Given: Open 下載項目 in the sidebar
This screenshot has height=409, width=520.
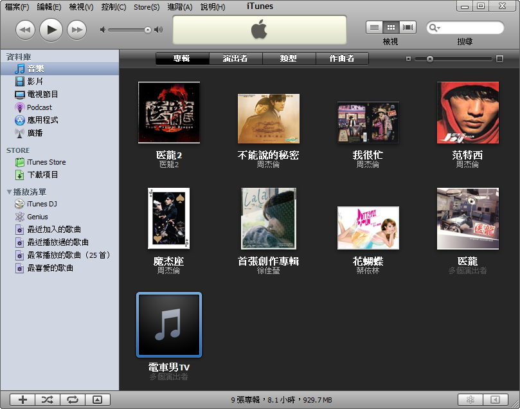Looking at the screenshot, I should (60, 175).
